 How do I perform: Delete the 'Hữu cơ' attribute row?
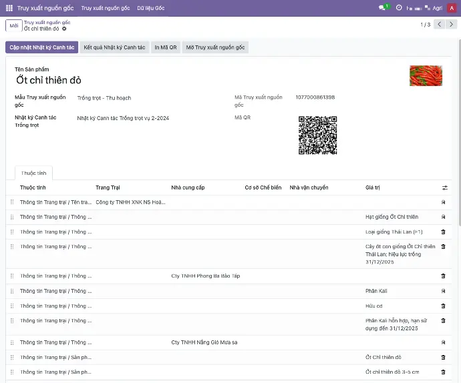tap(443, 306)
